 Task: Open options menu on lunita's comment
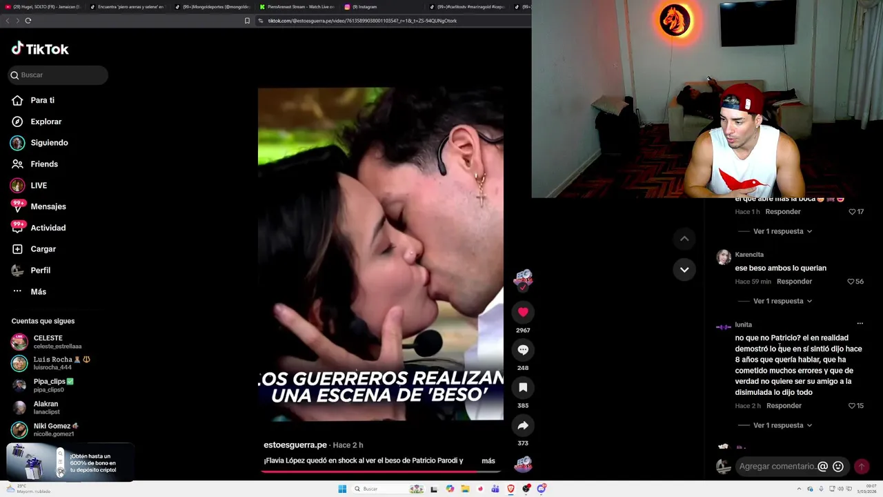(860, 324)
